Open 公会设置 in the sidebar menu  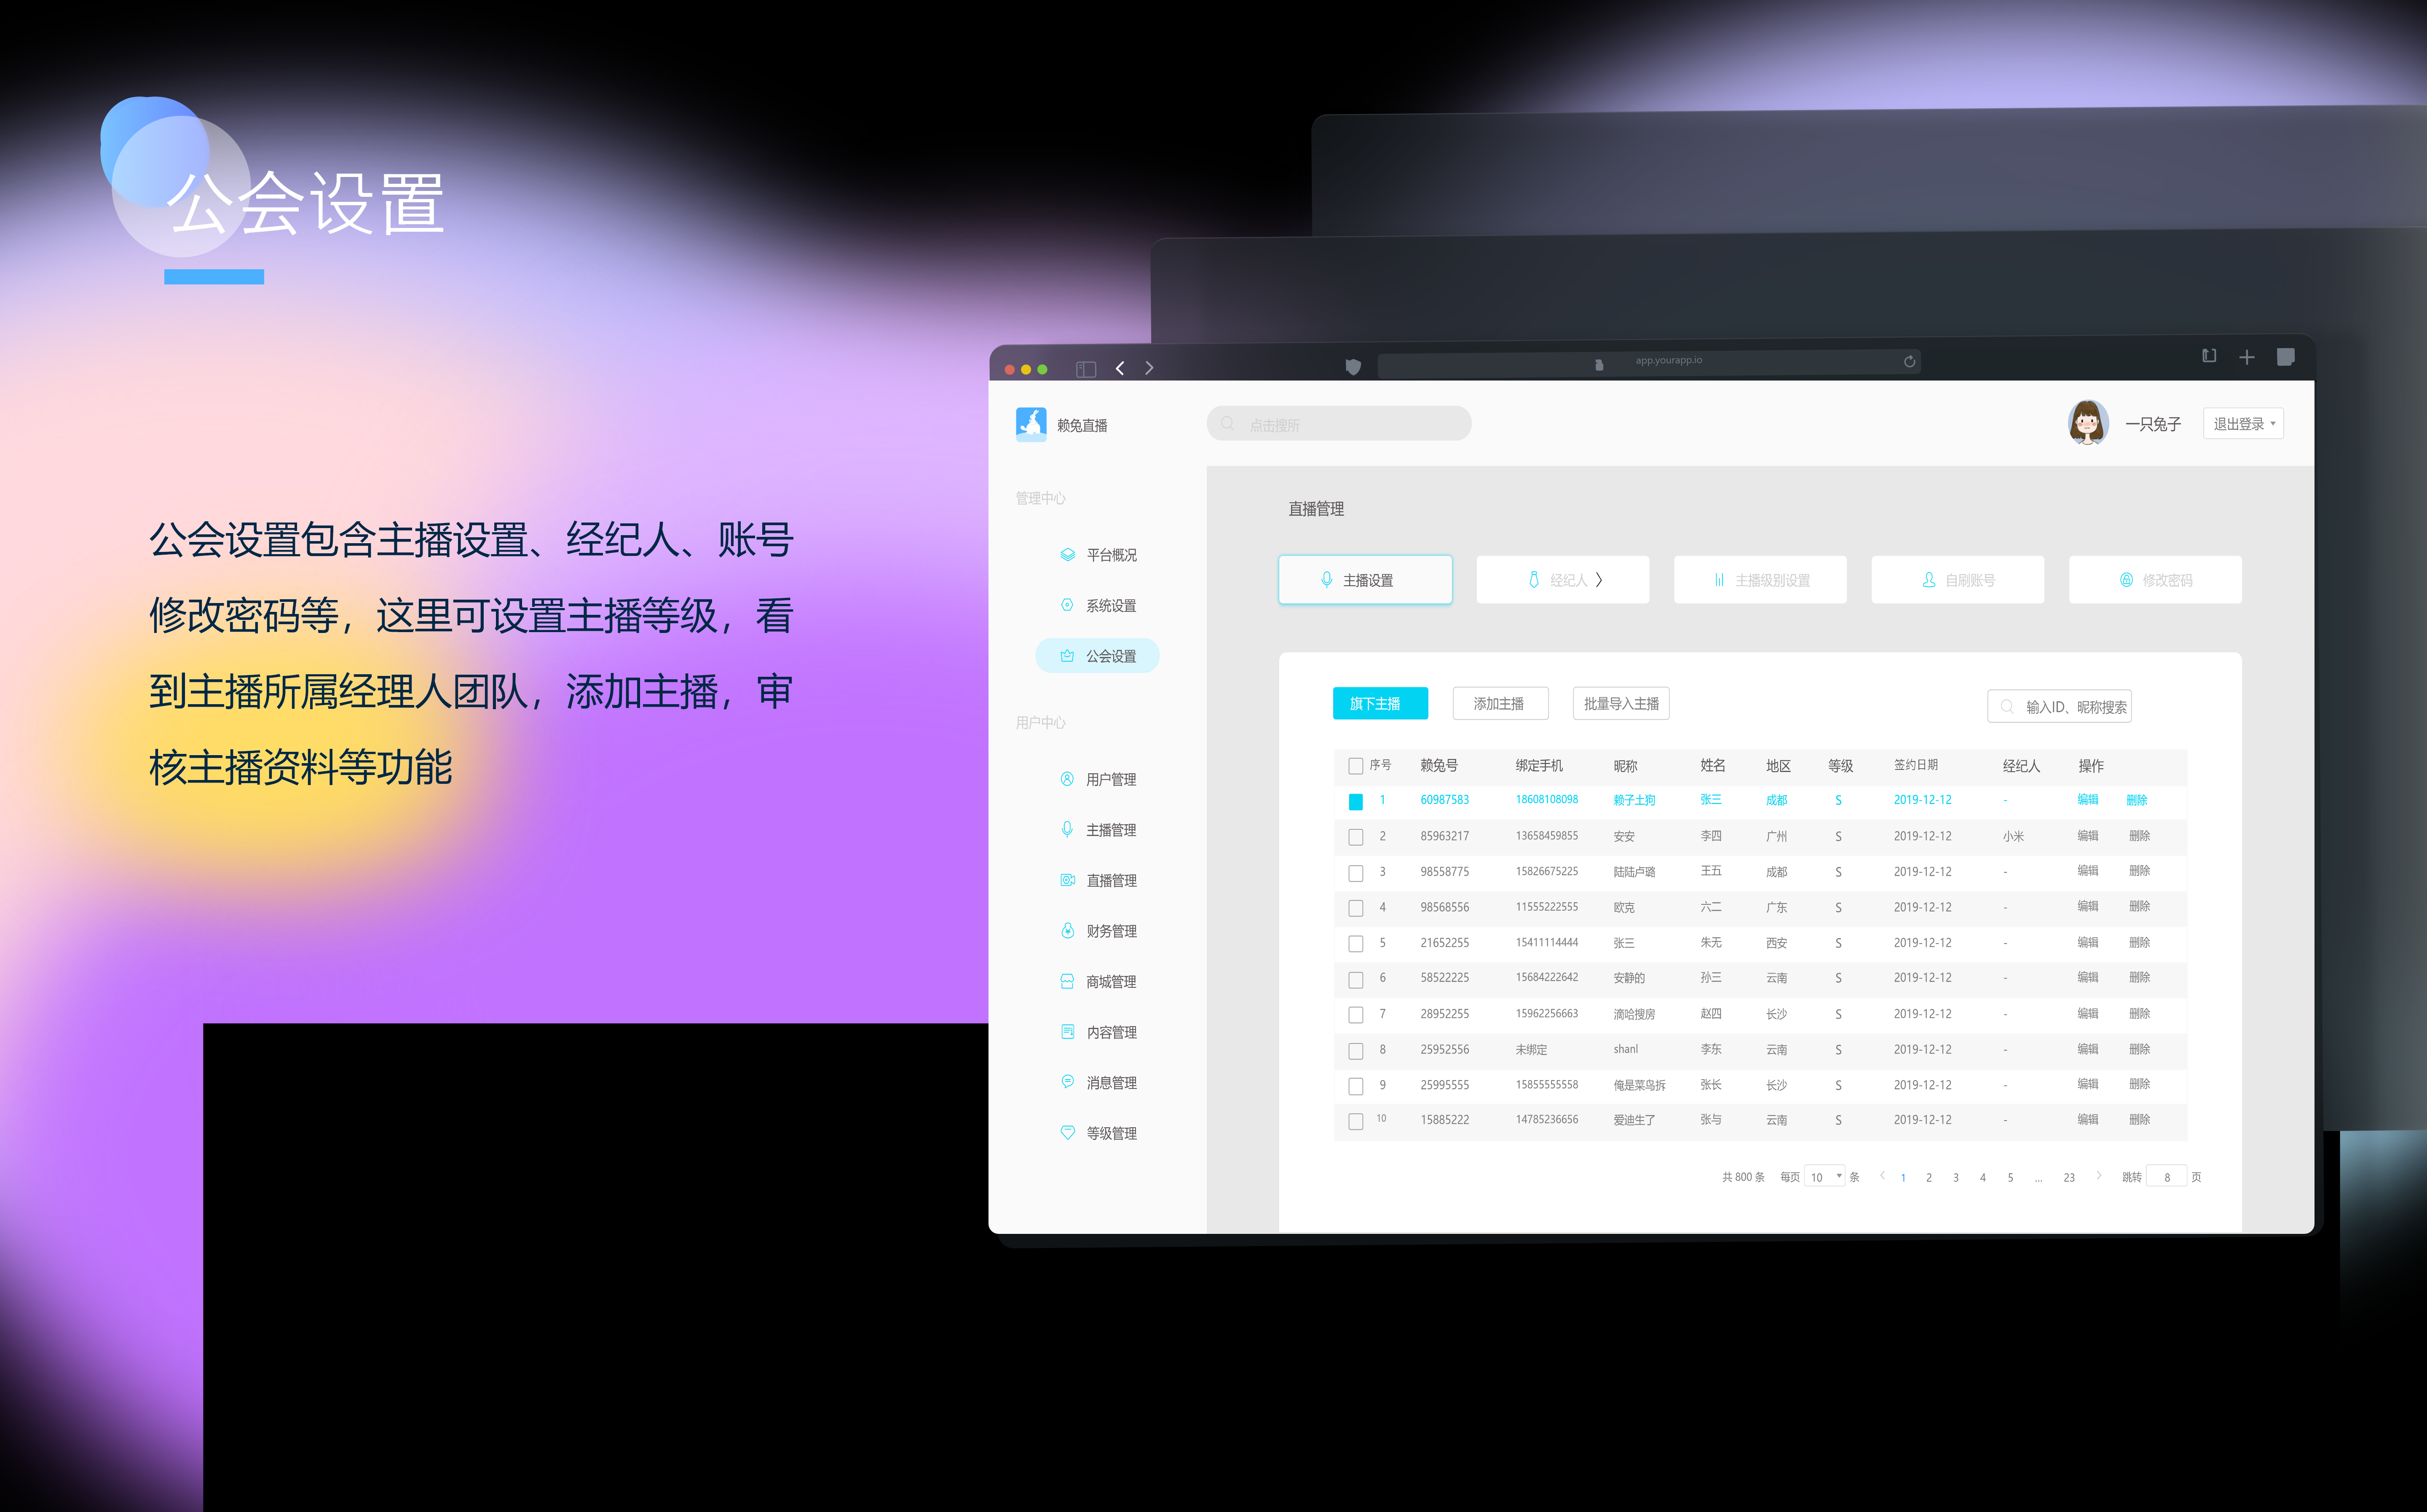pyautogui.click(x=1098, y=656)
